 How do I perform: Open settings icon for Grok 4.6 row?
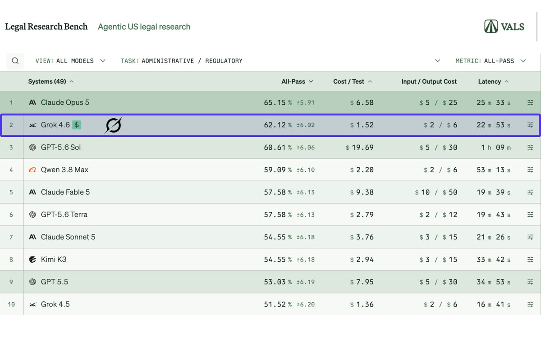pos(530,125)
